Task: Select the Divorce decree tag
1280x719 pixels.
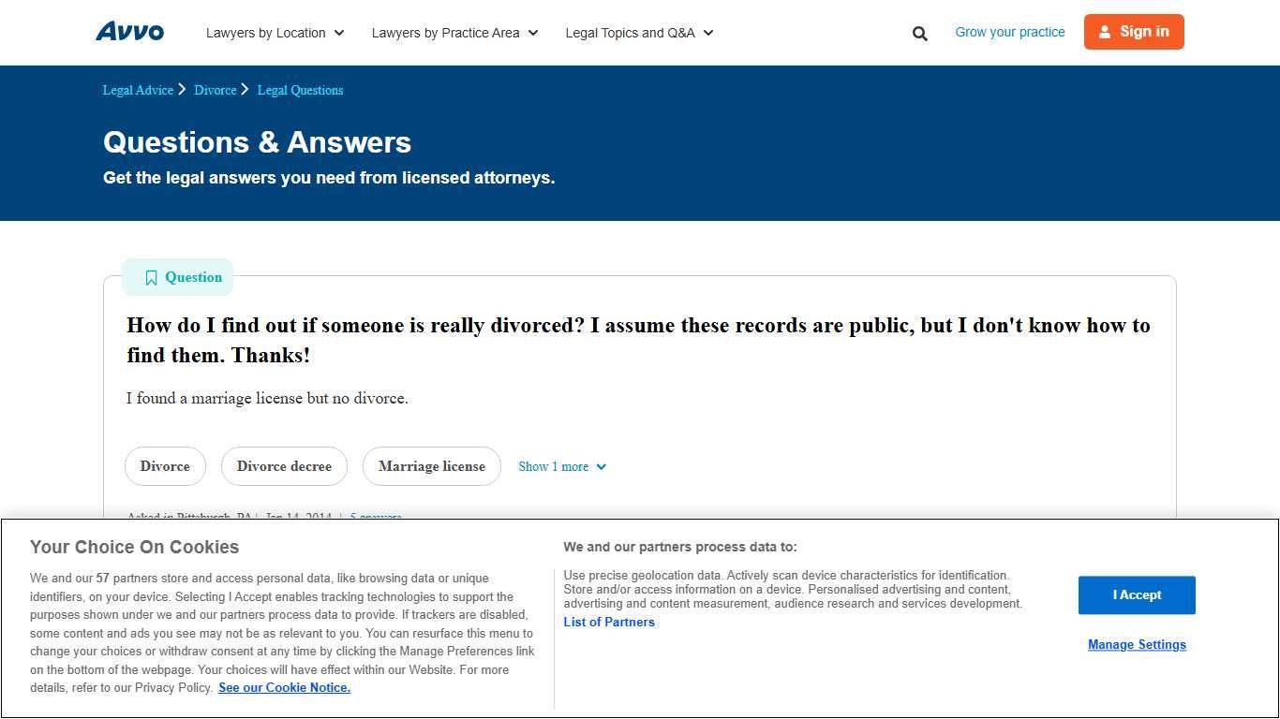Action: pyautogui.click(x=284, y=466)
